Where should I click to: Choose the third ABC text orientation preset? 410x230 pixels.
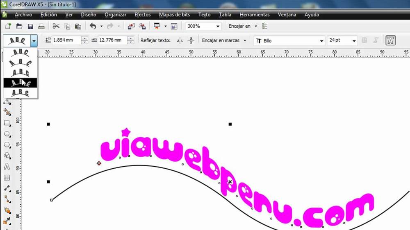[20, 73]
